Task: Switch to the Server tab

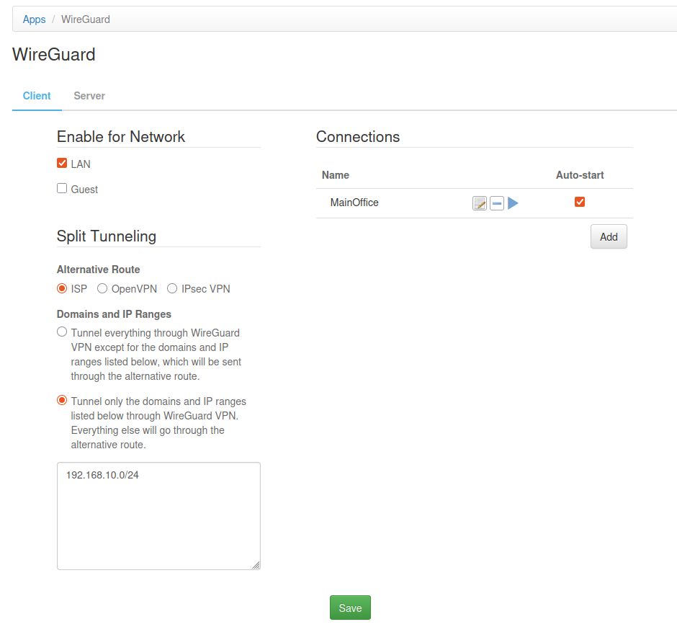Action: click(89, 96)
